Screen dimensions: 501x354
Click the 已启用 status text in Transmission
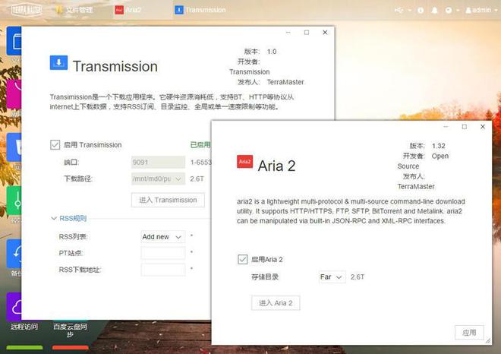[200, 145]
